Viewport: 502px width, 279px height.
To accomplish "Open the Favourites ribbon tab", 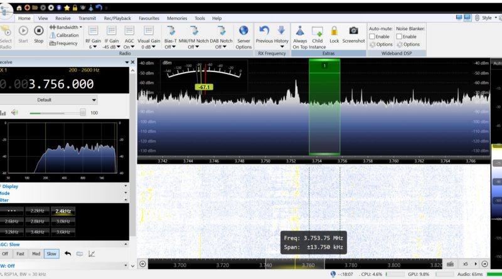I will coord(149,18).
